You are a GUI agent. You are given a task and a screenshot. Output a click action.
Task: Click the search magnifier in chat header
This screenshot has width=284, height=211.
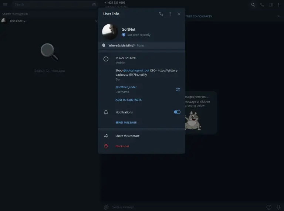253,5
